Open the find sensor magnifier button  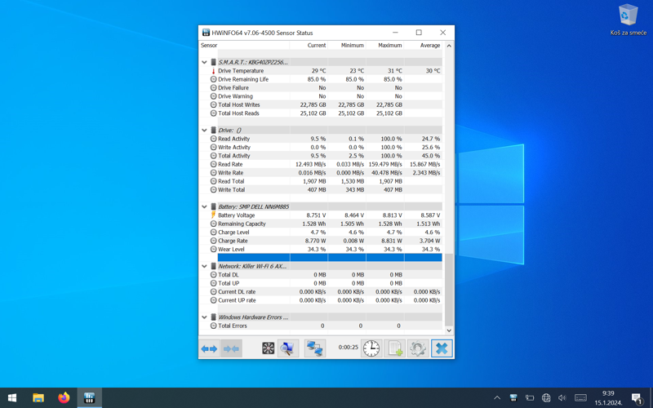pyautogui.click(x=288, y=348)
